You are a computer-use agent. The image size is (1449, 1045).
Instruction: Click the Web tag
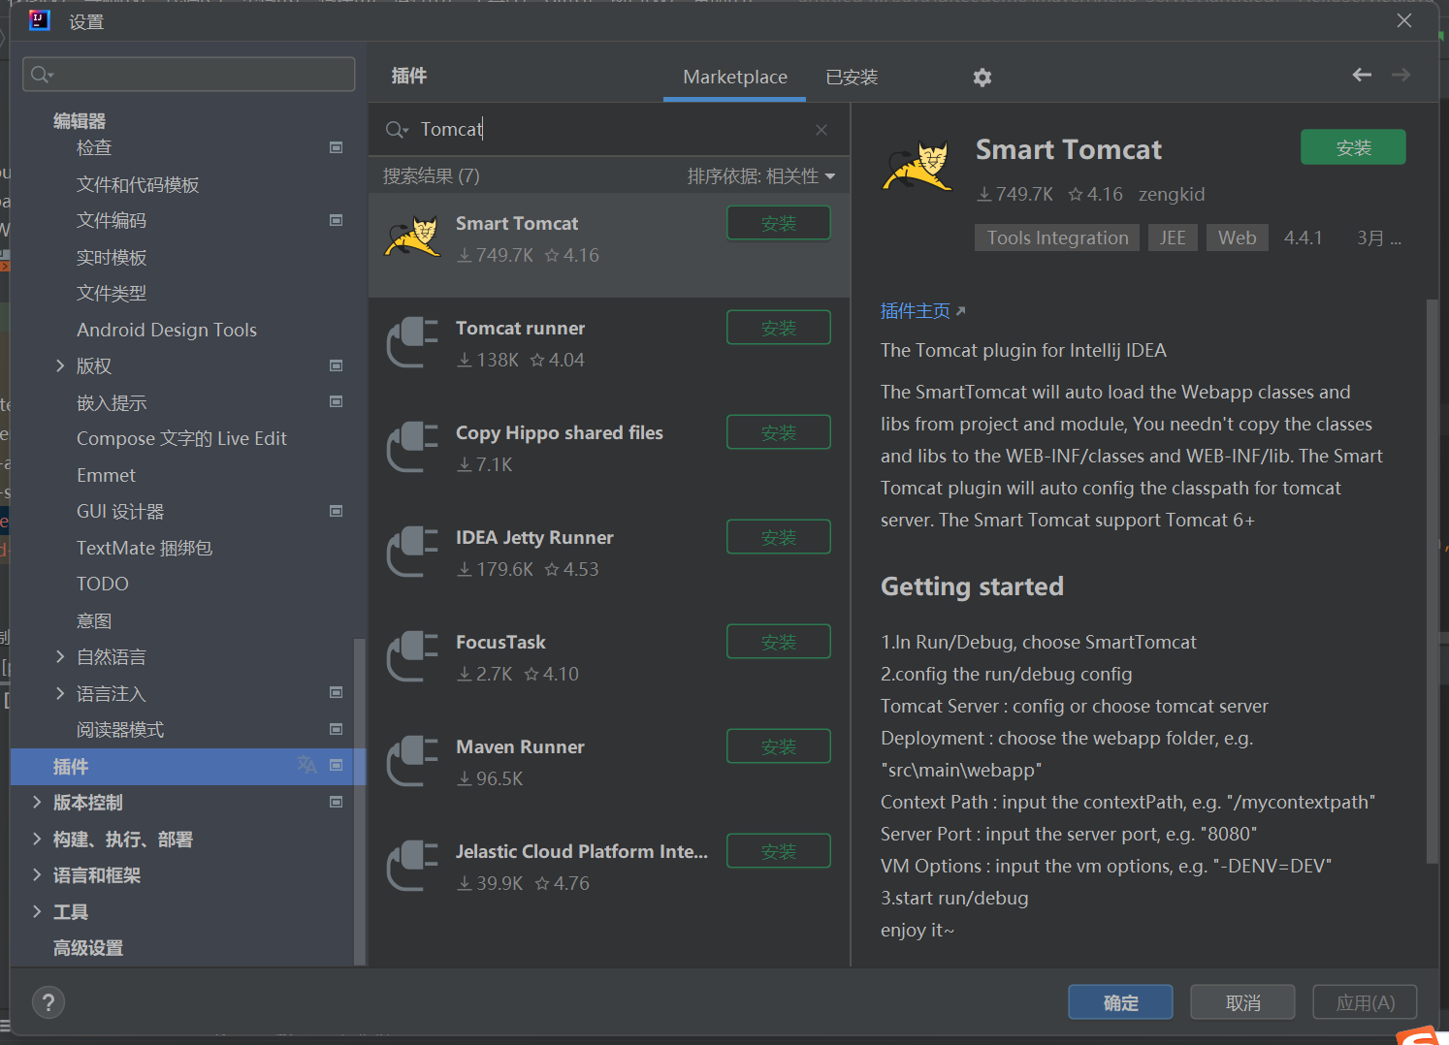click(x=1237, y=237)
